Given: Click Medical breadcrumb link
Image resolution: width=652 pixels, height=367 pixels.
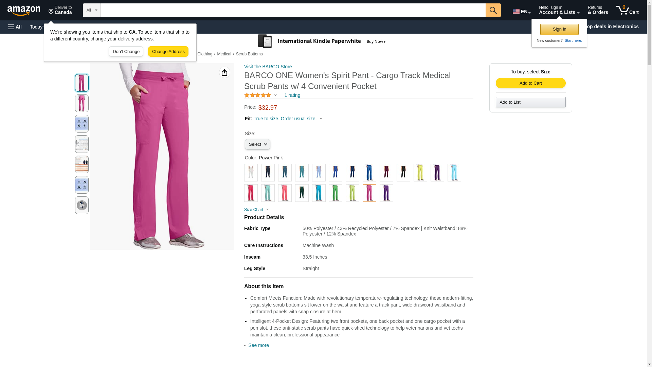Looking at the screenshot, I should pyautogui.click(x=224, y=54).
